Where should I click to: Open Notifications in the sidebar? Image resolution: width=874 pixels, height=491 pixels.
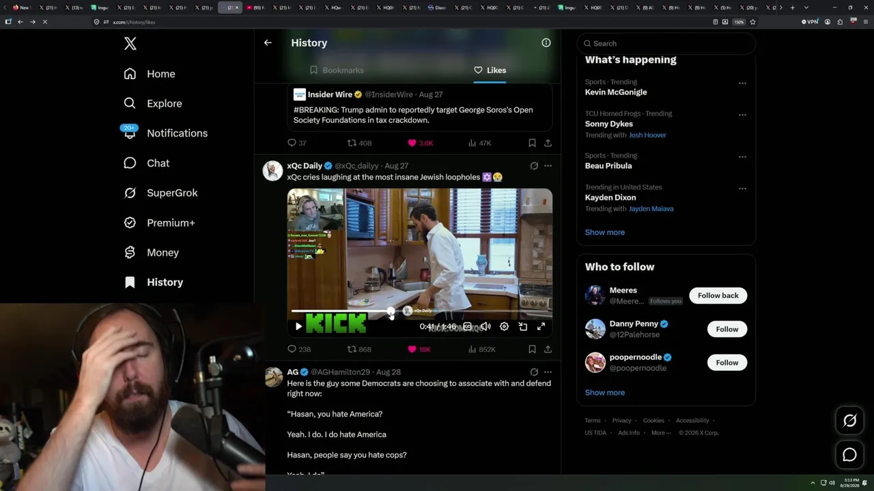click(x=165, y=133)
